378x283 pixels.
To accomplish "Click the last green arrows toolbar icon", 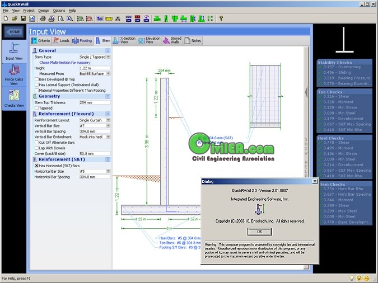I will click(x=210, y=18).
